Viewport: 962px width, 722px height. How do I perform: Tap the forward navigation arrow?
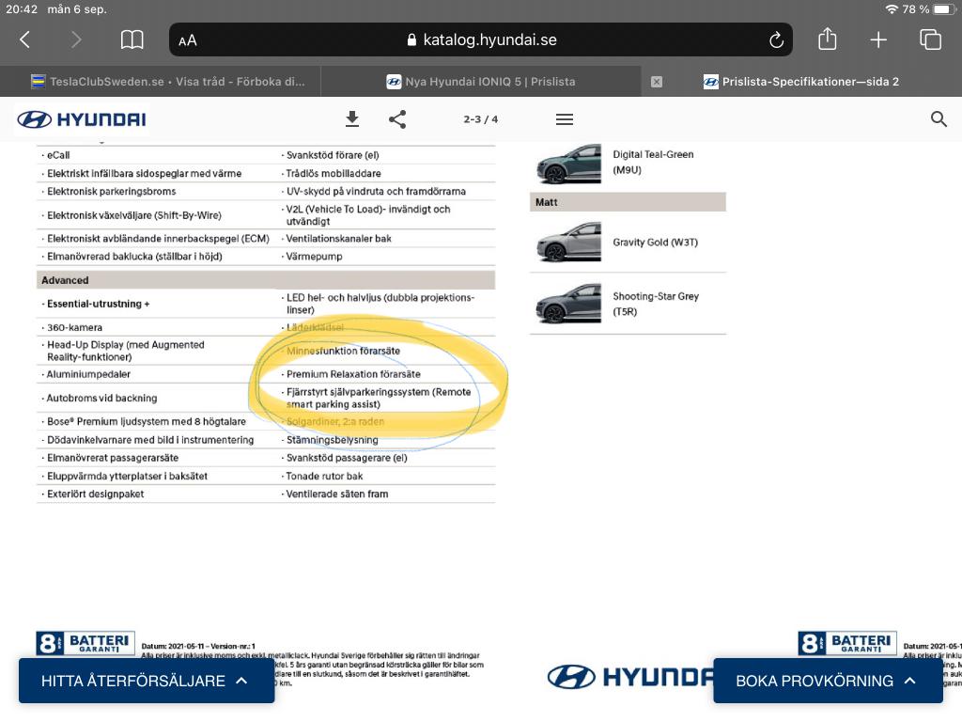pyautogui.click(x=76, y=39)
